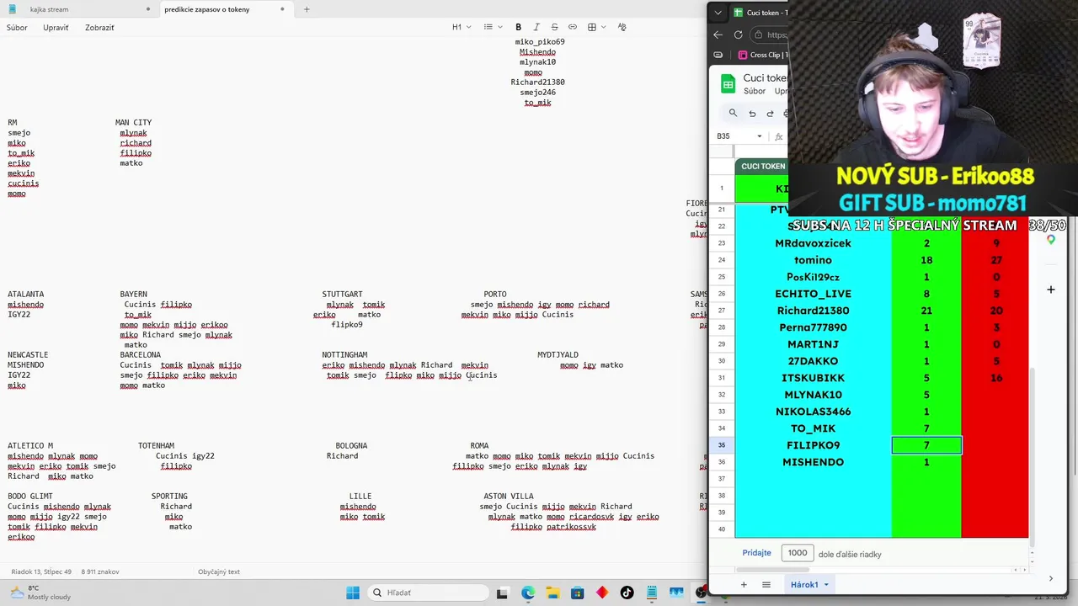Select the cell containing Richard21380
Screen dimensions: 1078x606
813,311
